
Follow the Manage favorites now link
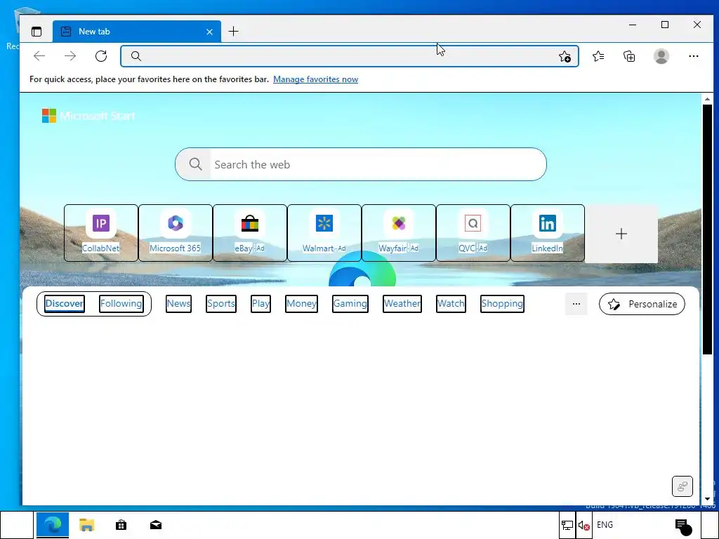[315, 79]
